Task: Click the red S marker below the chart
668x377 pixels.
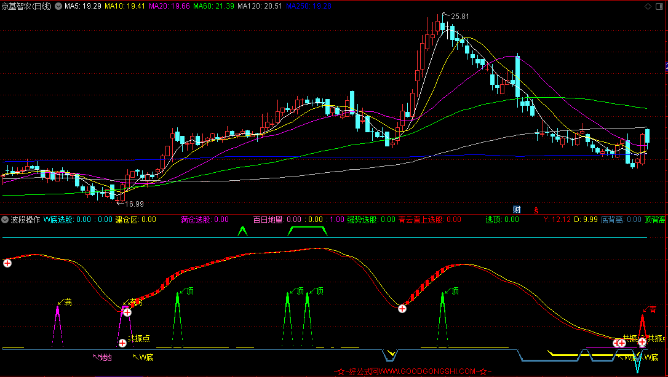Action: pos(536,210)
